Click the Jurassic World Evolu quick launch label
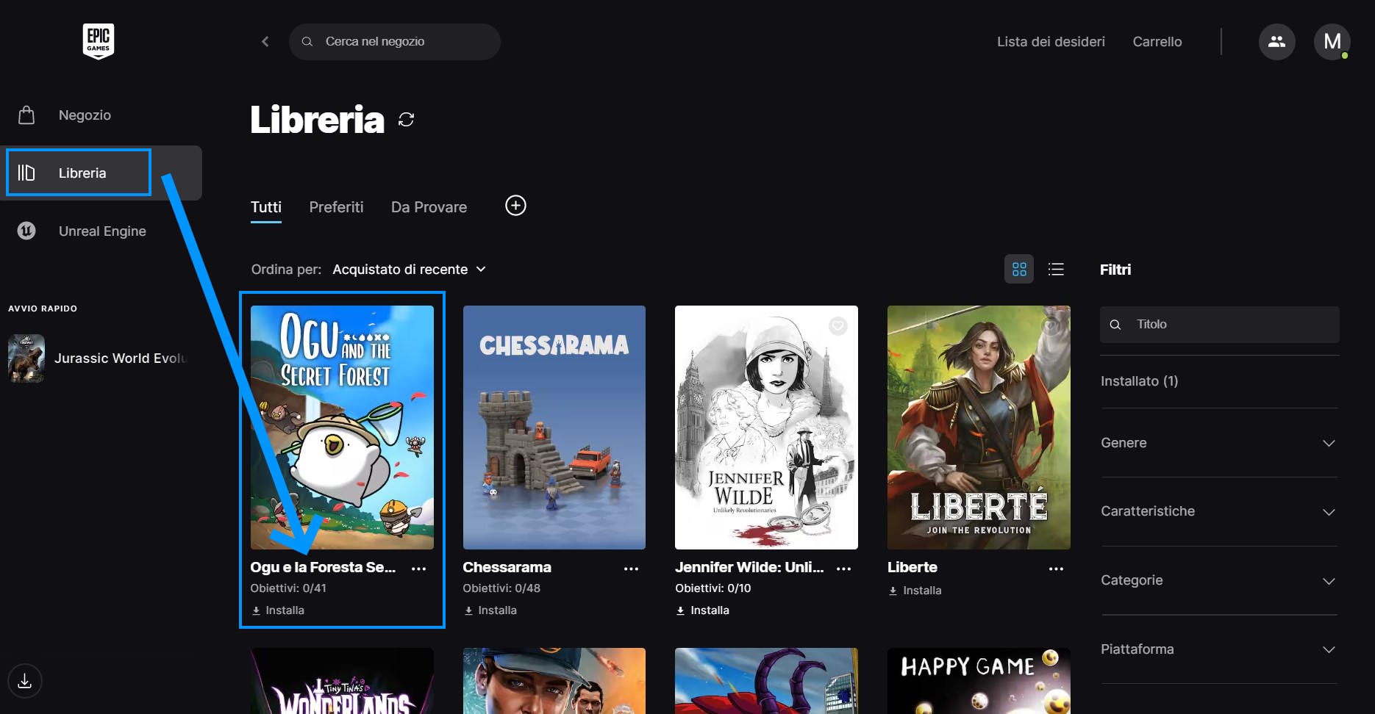The width and height of the screenshot is (1375, 714). click(121, 358)
